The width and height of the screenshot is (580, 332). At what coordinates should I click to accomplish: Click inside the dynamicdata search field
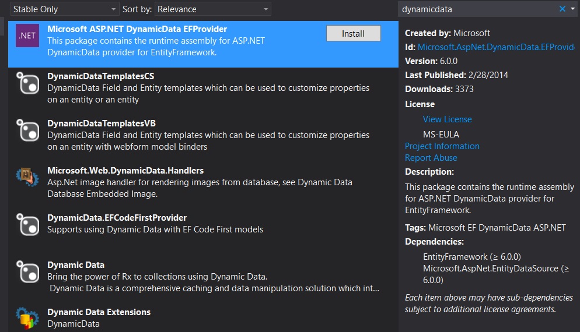477,9
